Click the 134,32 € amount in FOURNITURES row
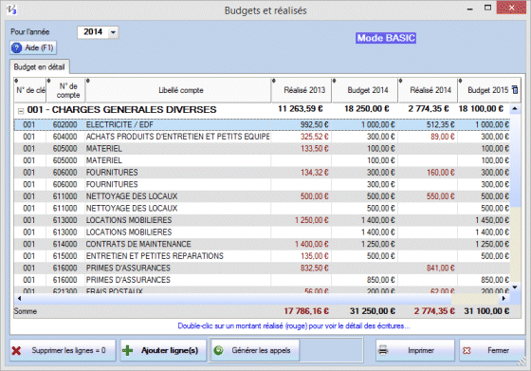 (315, 173)
